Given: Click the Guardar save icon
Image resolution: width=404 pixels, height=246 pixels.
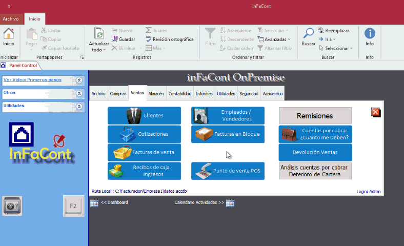Looking at the screenshot, I should pyautogui.click(x=115, y=39).
